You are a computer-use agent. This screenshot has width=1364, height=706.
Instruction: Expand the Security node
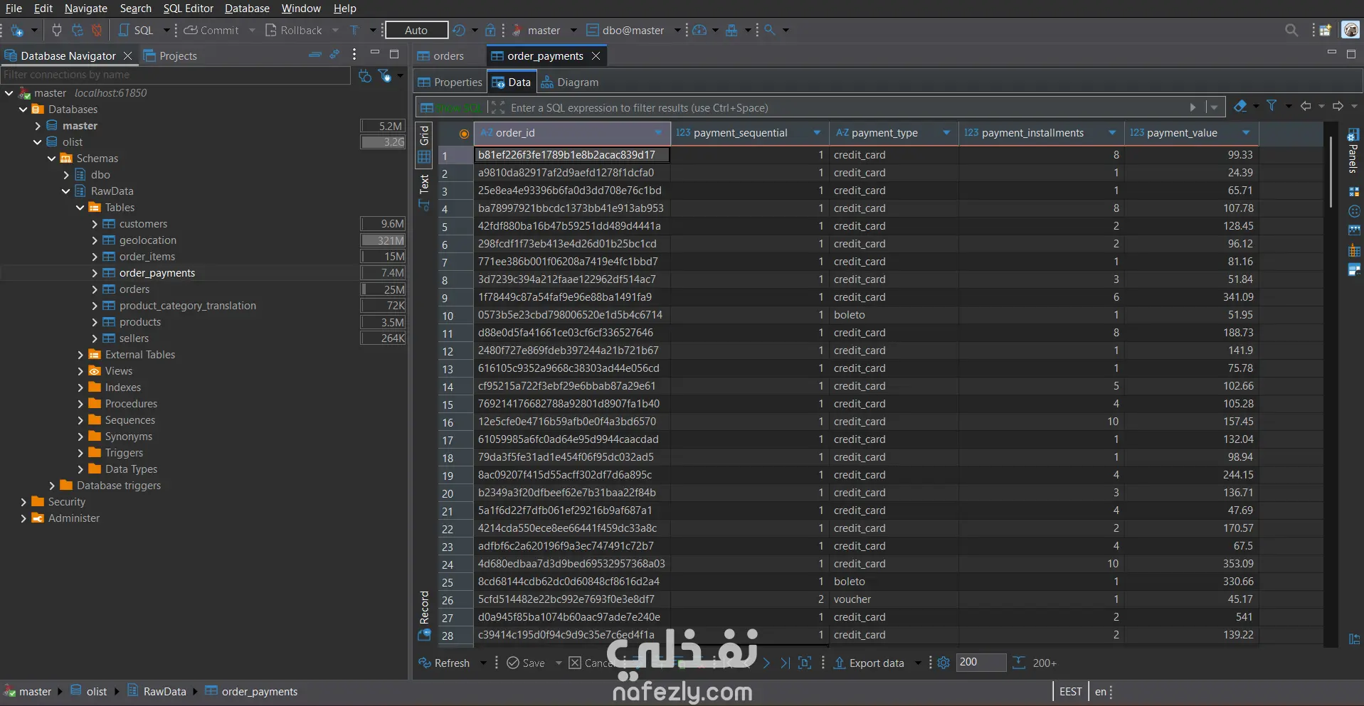pos(23,502)
